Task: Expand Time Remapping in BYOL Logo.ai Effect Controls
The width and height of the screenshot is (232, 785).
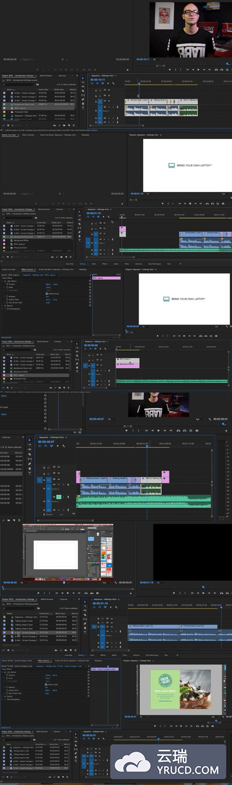Action: pos(3,309)
